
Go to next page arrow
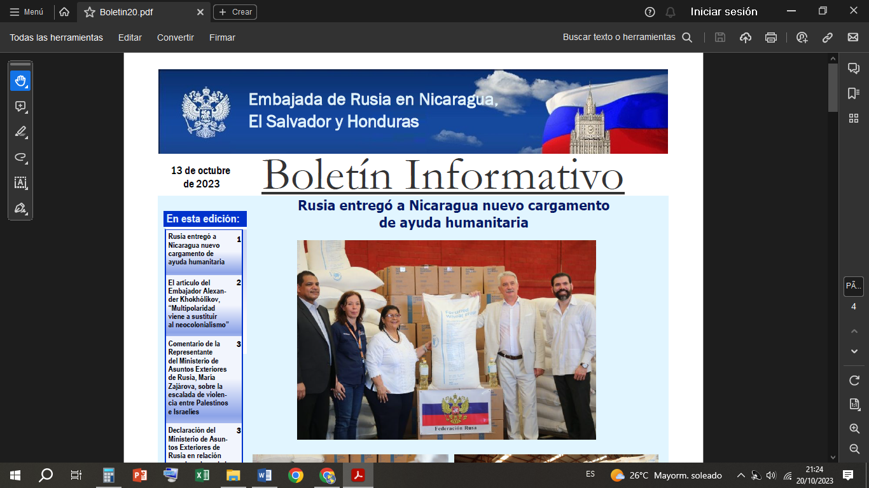(x=854, y=351)
